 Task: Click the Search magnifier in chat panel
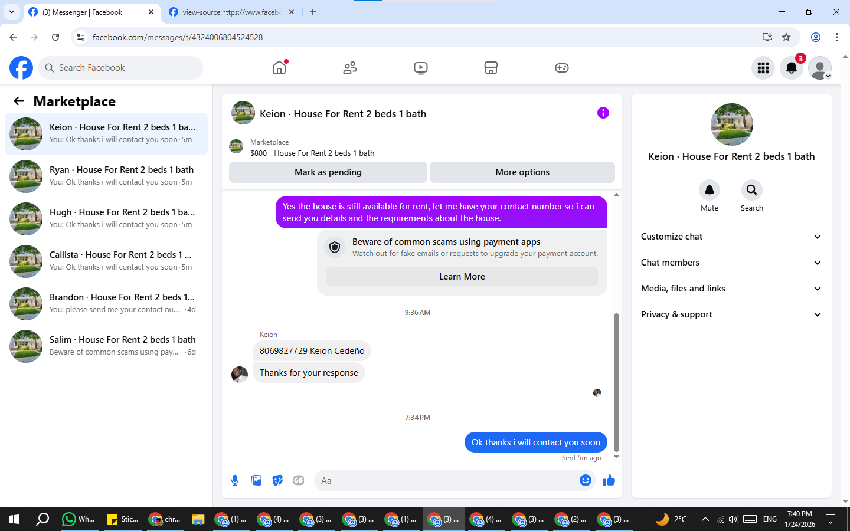pos(752,190)
